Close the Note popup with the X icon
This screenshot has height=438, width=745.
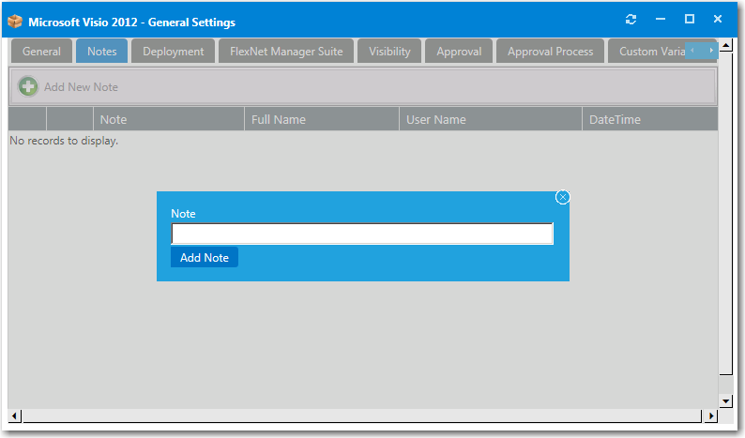[x=562, y=197]
